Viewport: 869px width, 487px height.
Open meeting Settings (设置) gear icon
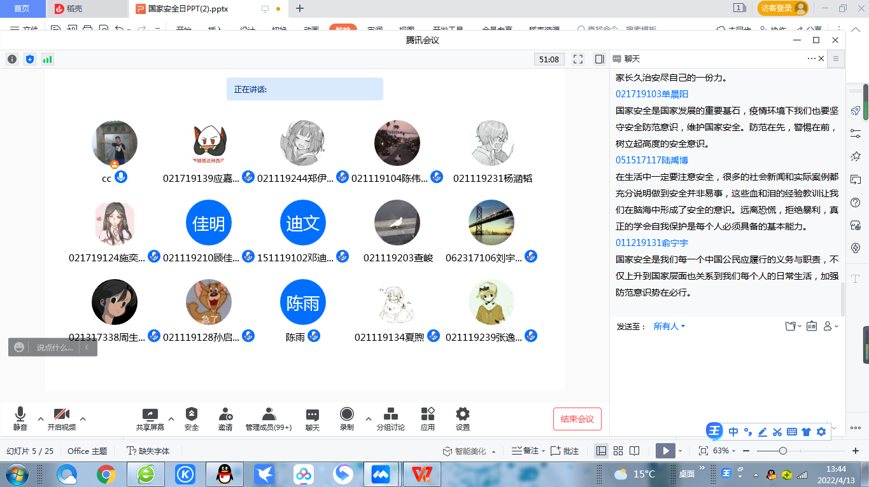(463, 418)
